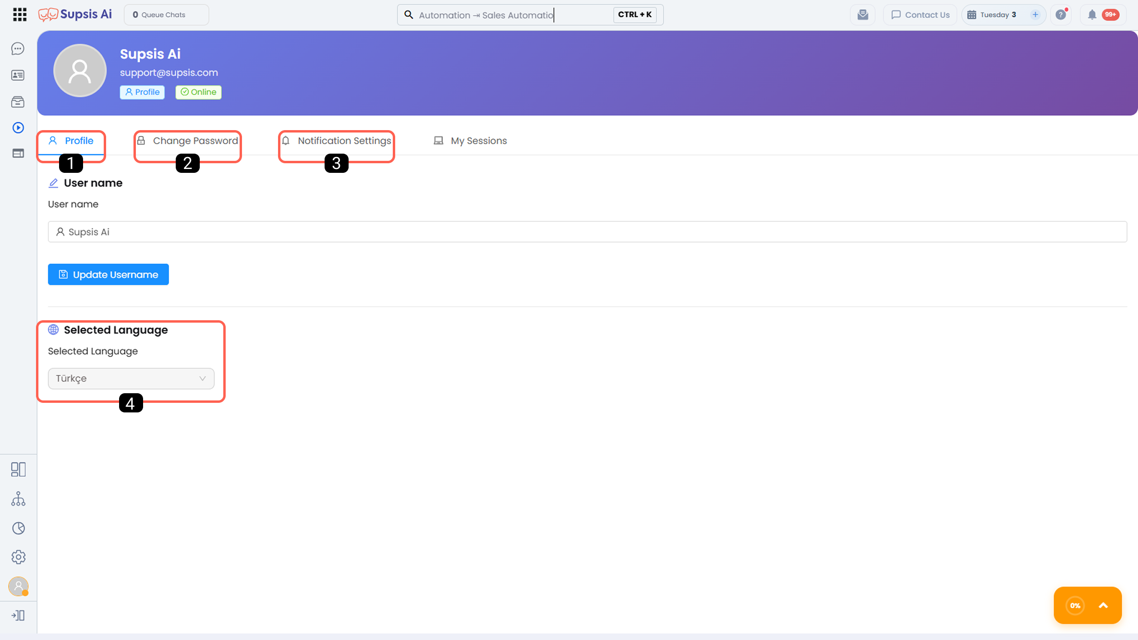Expand the sidebar with arrow icon
The width and height of the screenshot is (1138, 640).
(18, 616)
